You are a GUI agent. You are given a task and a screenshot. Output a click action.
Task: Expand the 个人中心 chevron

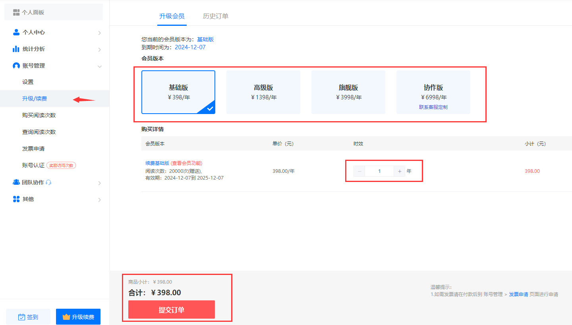click(x=99, y=33)
